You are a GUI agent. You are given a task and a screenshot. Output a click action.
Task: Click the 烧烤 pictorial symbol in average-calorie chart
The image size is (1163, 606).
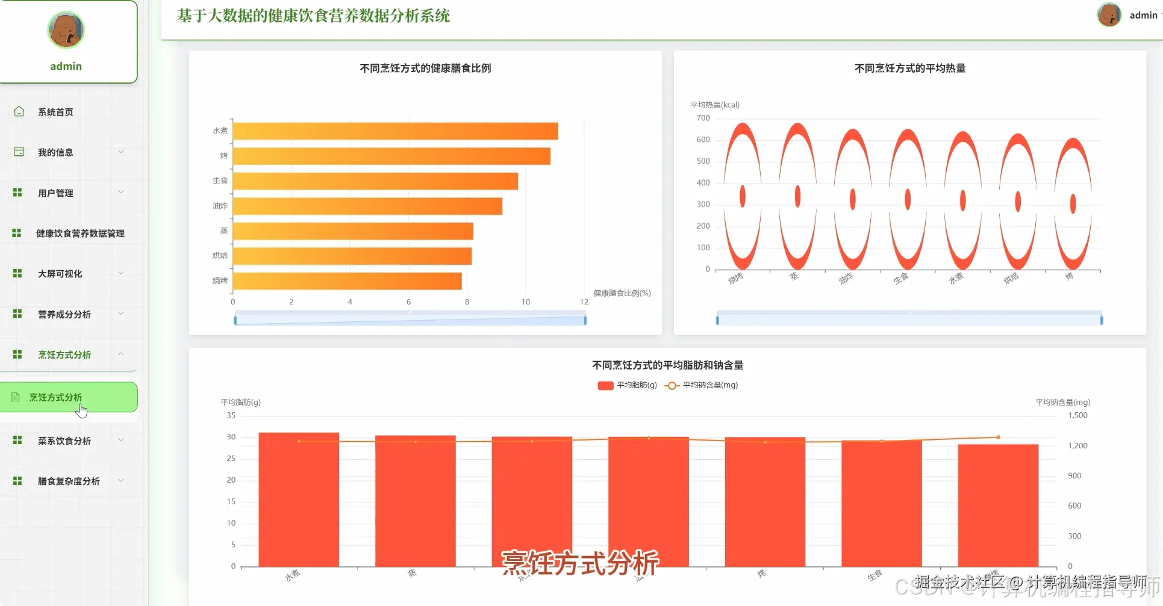click(743, 196)
